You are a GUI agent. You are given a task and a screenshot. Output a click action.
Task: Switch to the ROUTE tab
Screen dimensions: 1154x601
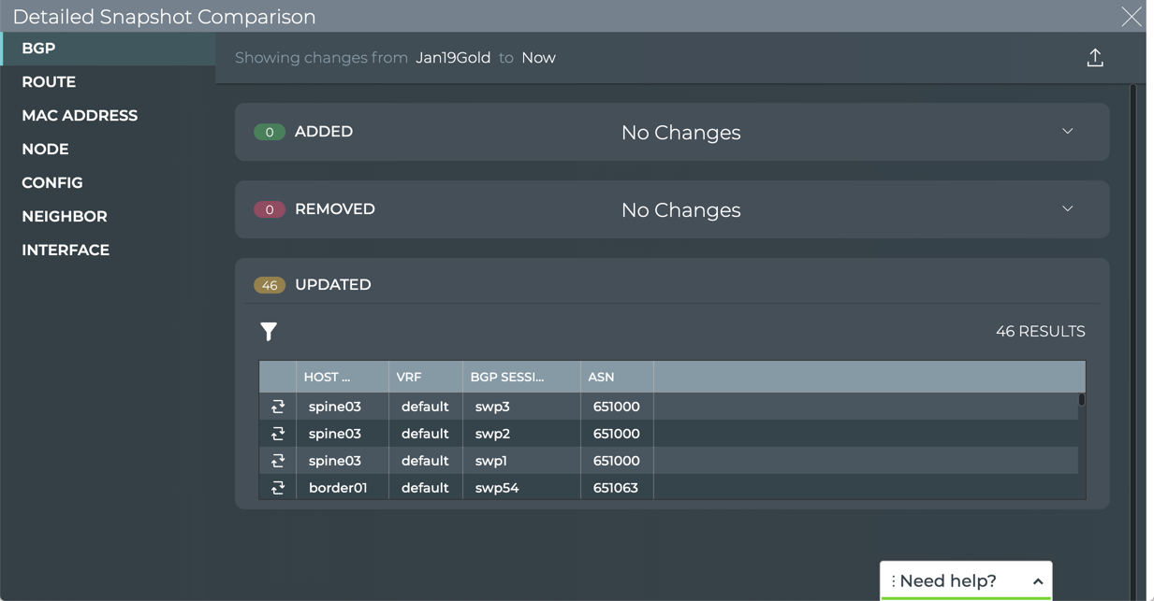coord(49,82)
